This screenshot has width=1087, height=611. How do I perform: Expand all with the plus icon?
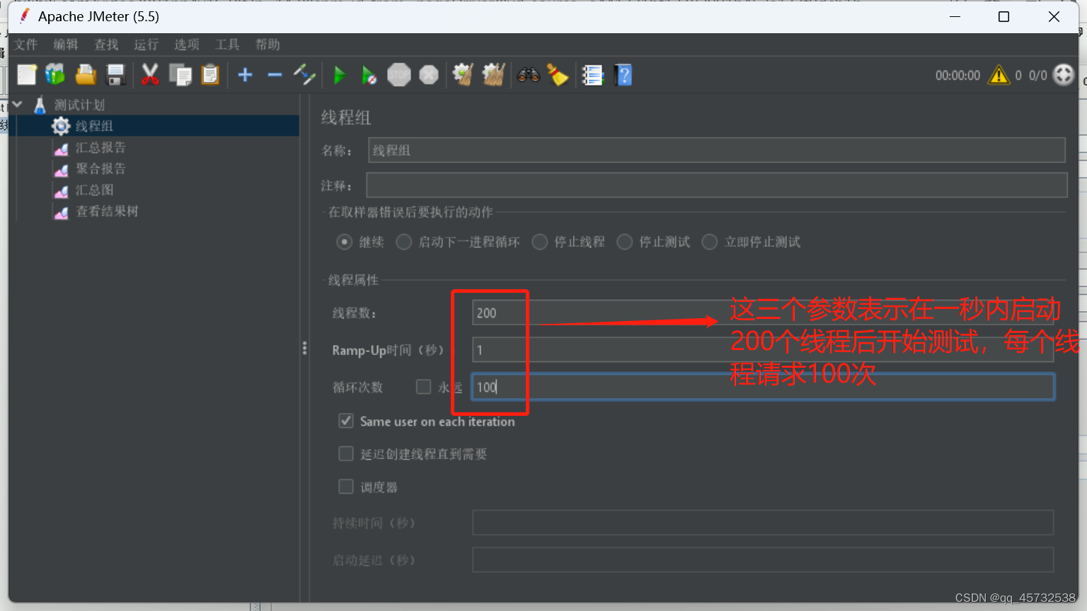[245, 74]
